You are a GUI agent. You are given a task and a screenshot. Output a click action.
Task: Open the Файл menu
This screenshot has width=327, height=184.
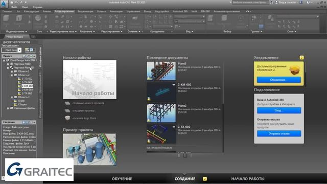click(14, 7)
